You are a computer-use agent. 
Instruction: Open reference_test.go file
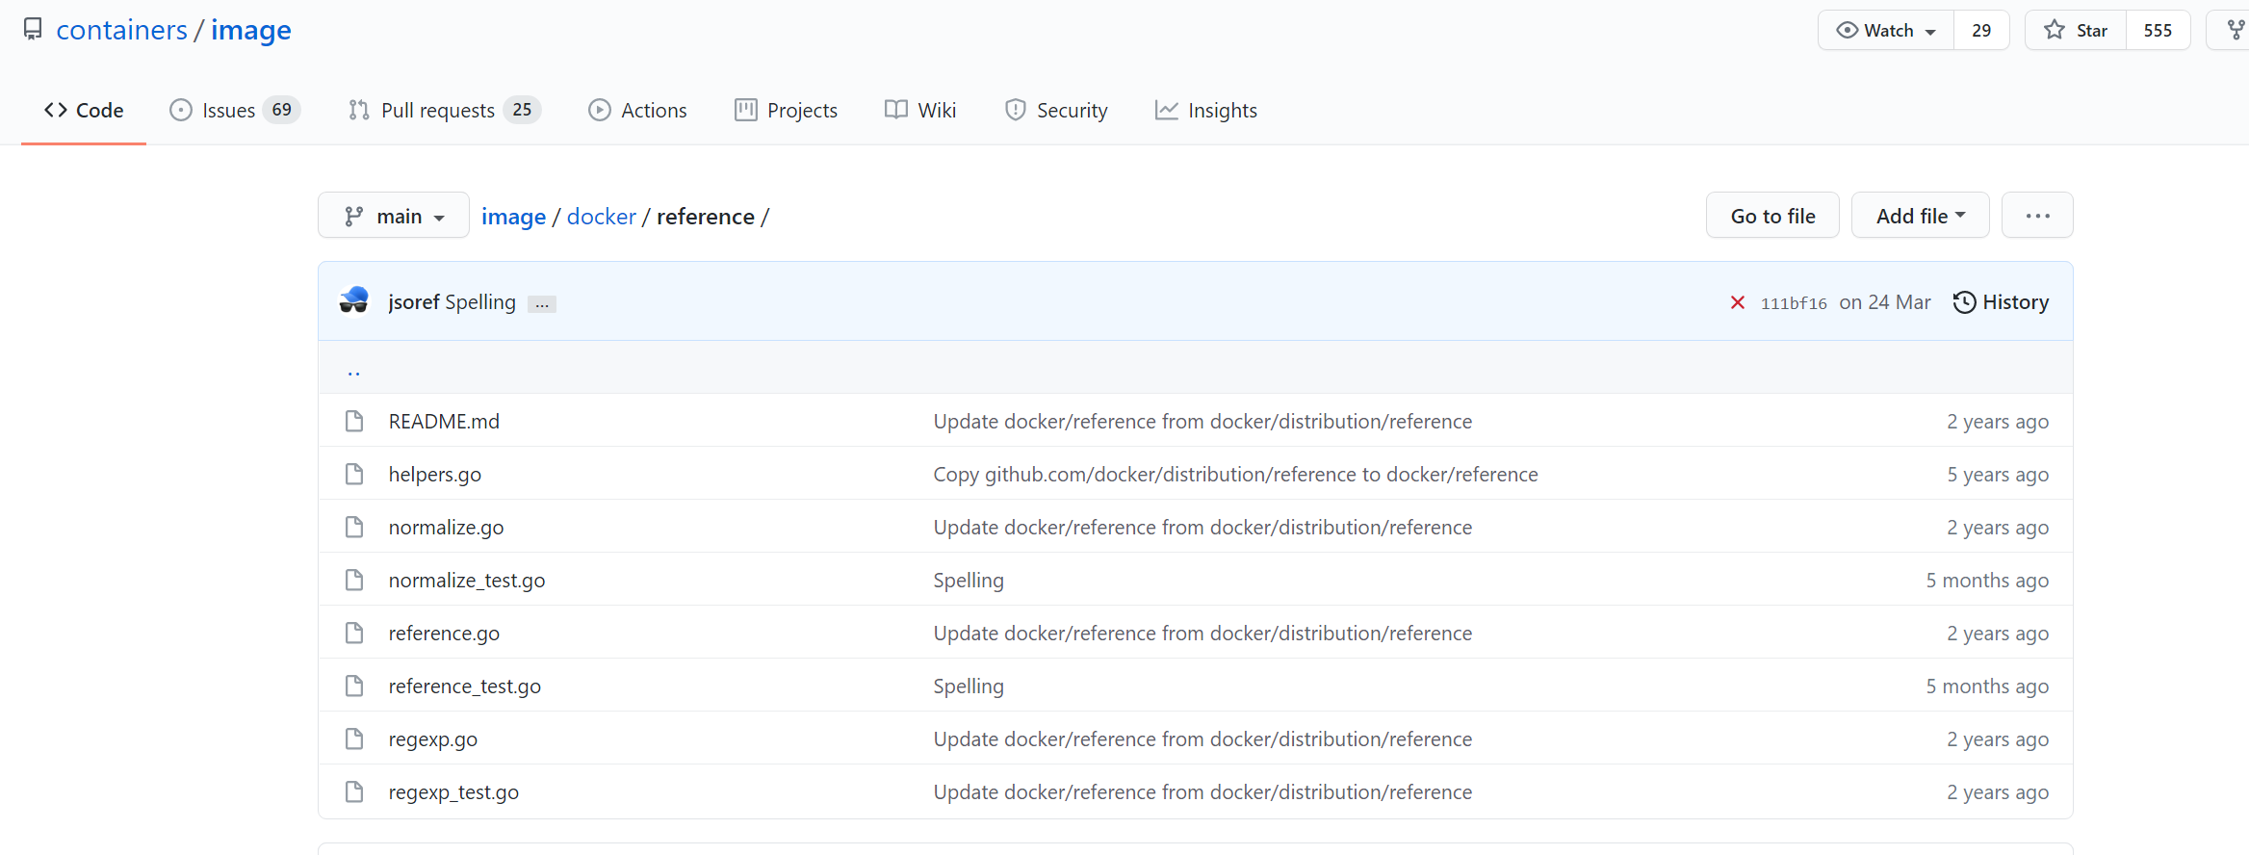[465, 686]
